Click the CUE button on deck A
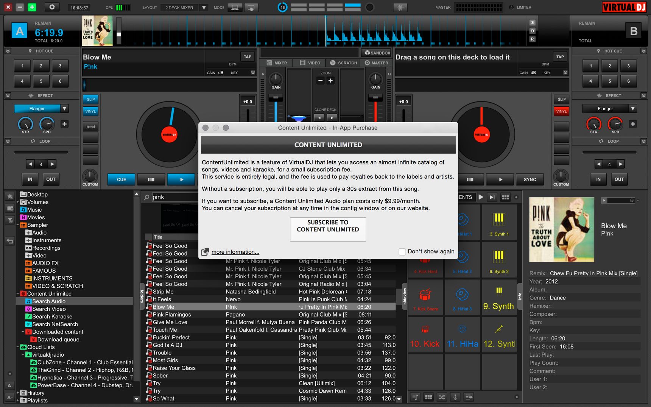This screenshot has height=407, width=651. [x=121, y=179]
